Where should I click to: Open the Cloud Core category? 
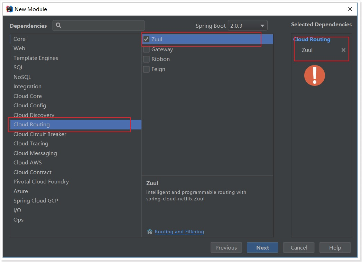[76, 96]
